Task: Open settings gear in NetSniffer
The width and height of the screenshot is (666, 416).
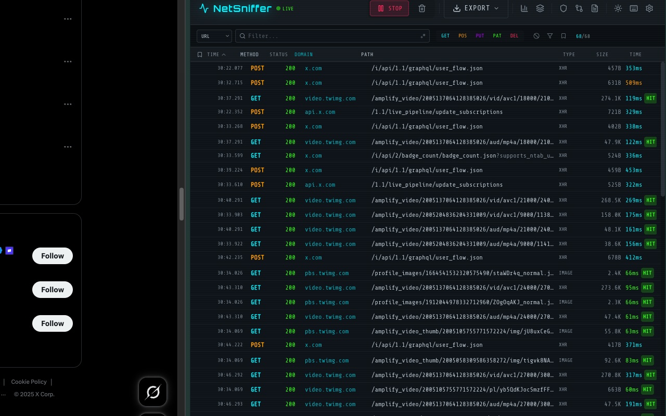Action: 649,8
